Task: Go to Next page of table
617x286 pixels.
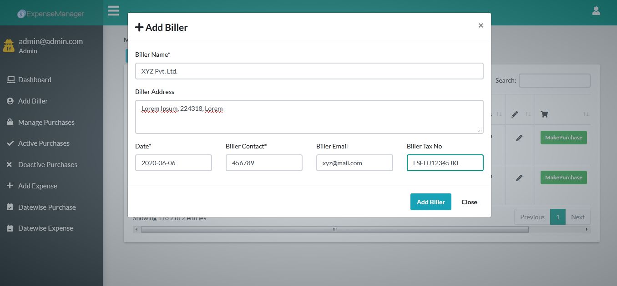Action: [x=578, y=217]
